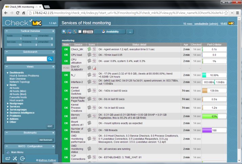242x164 pixels.
Task: Open the graph icon for Number of threads
Action: click(x=94, y=130)
